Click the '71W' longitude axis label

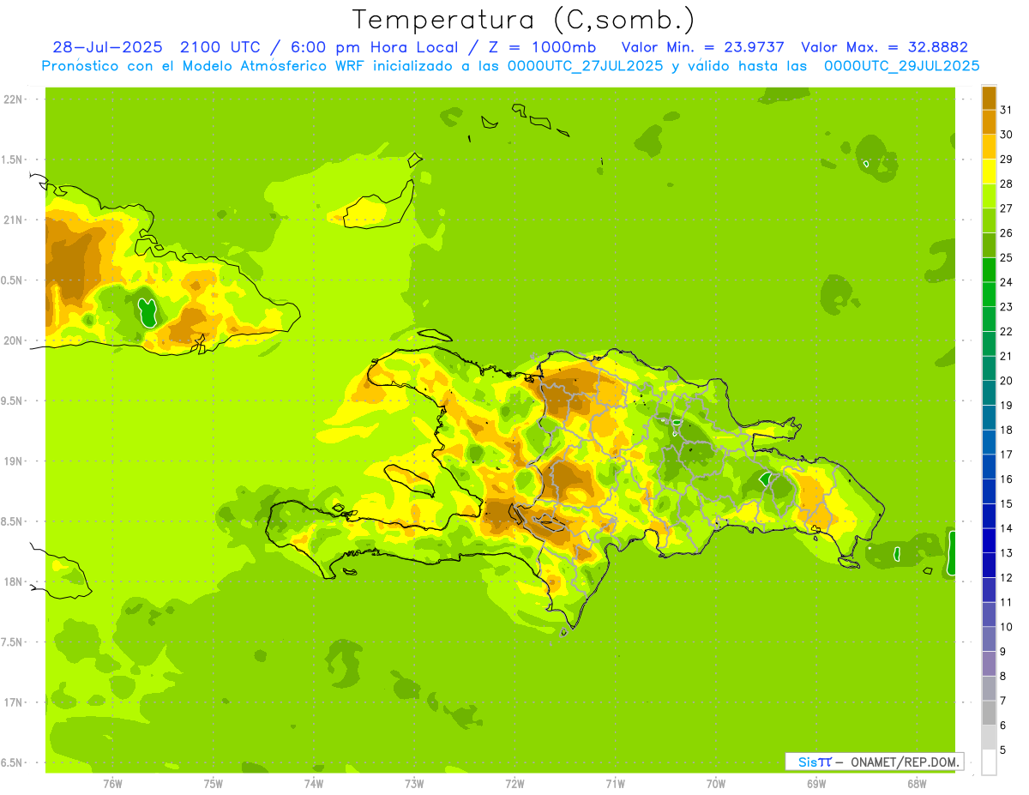[x=615, y=784]
